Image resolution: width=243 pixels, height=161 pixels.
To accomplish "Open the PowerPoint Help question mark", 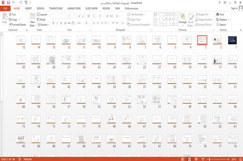I will [220, 3].
